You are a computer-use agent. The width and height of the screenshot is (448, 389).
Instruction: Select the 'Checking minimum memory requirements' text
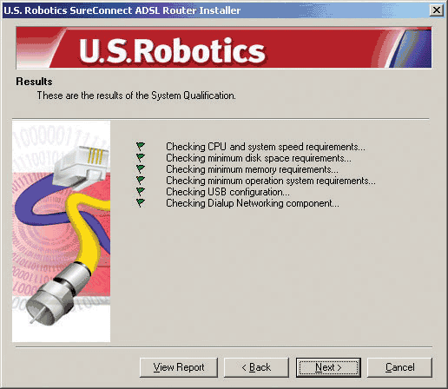[x=252, y=169]
